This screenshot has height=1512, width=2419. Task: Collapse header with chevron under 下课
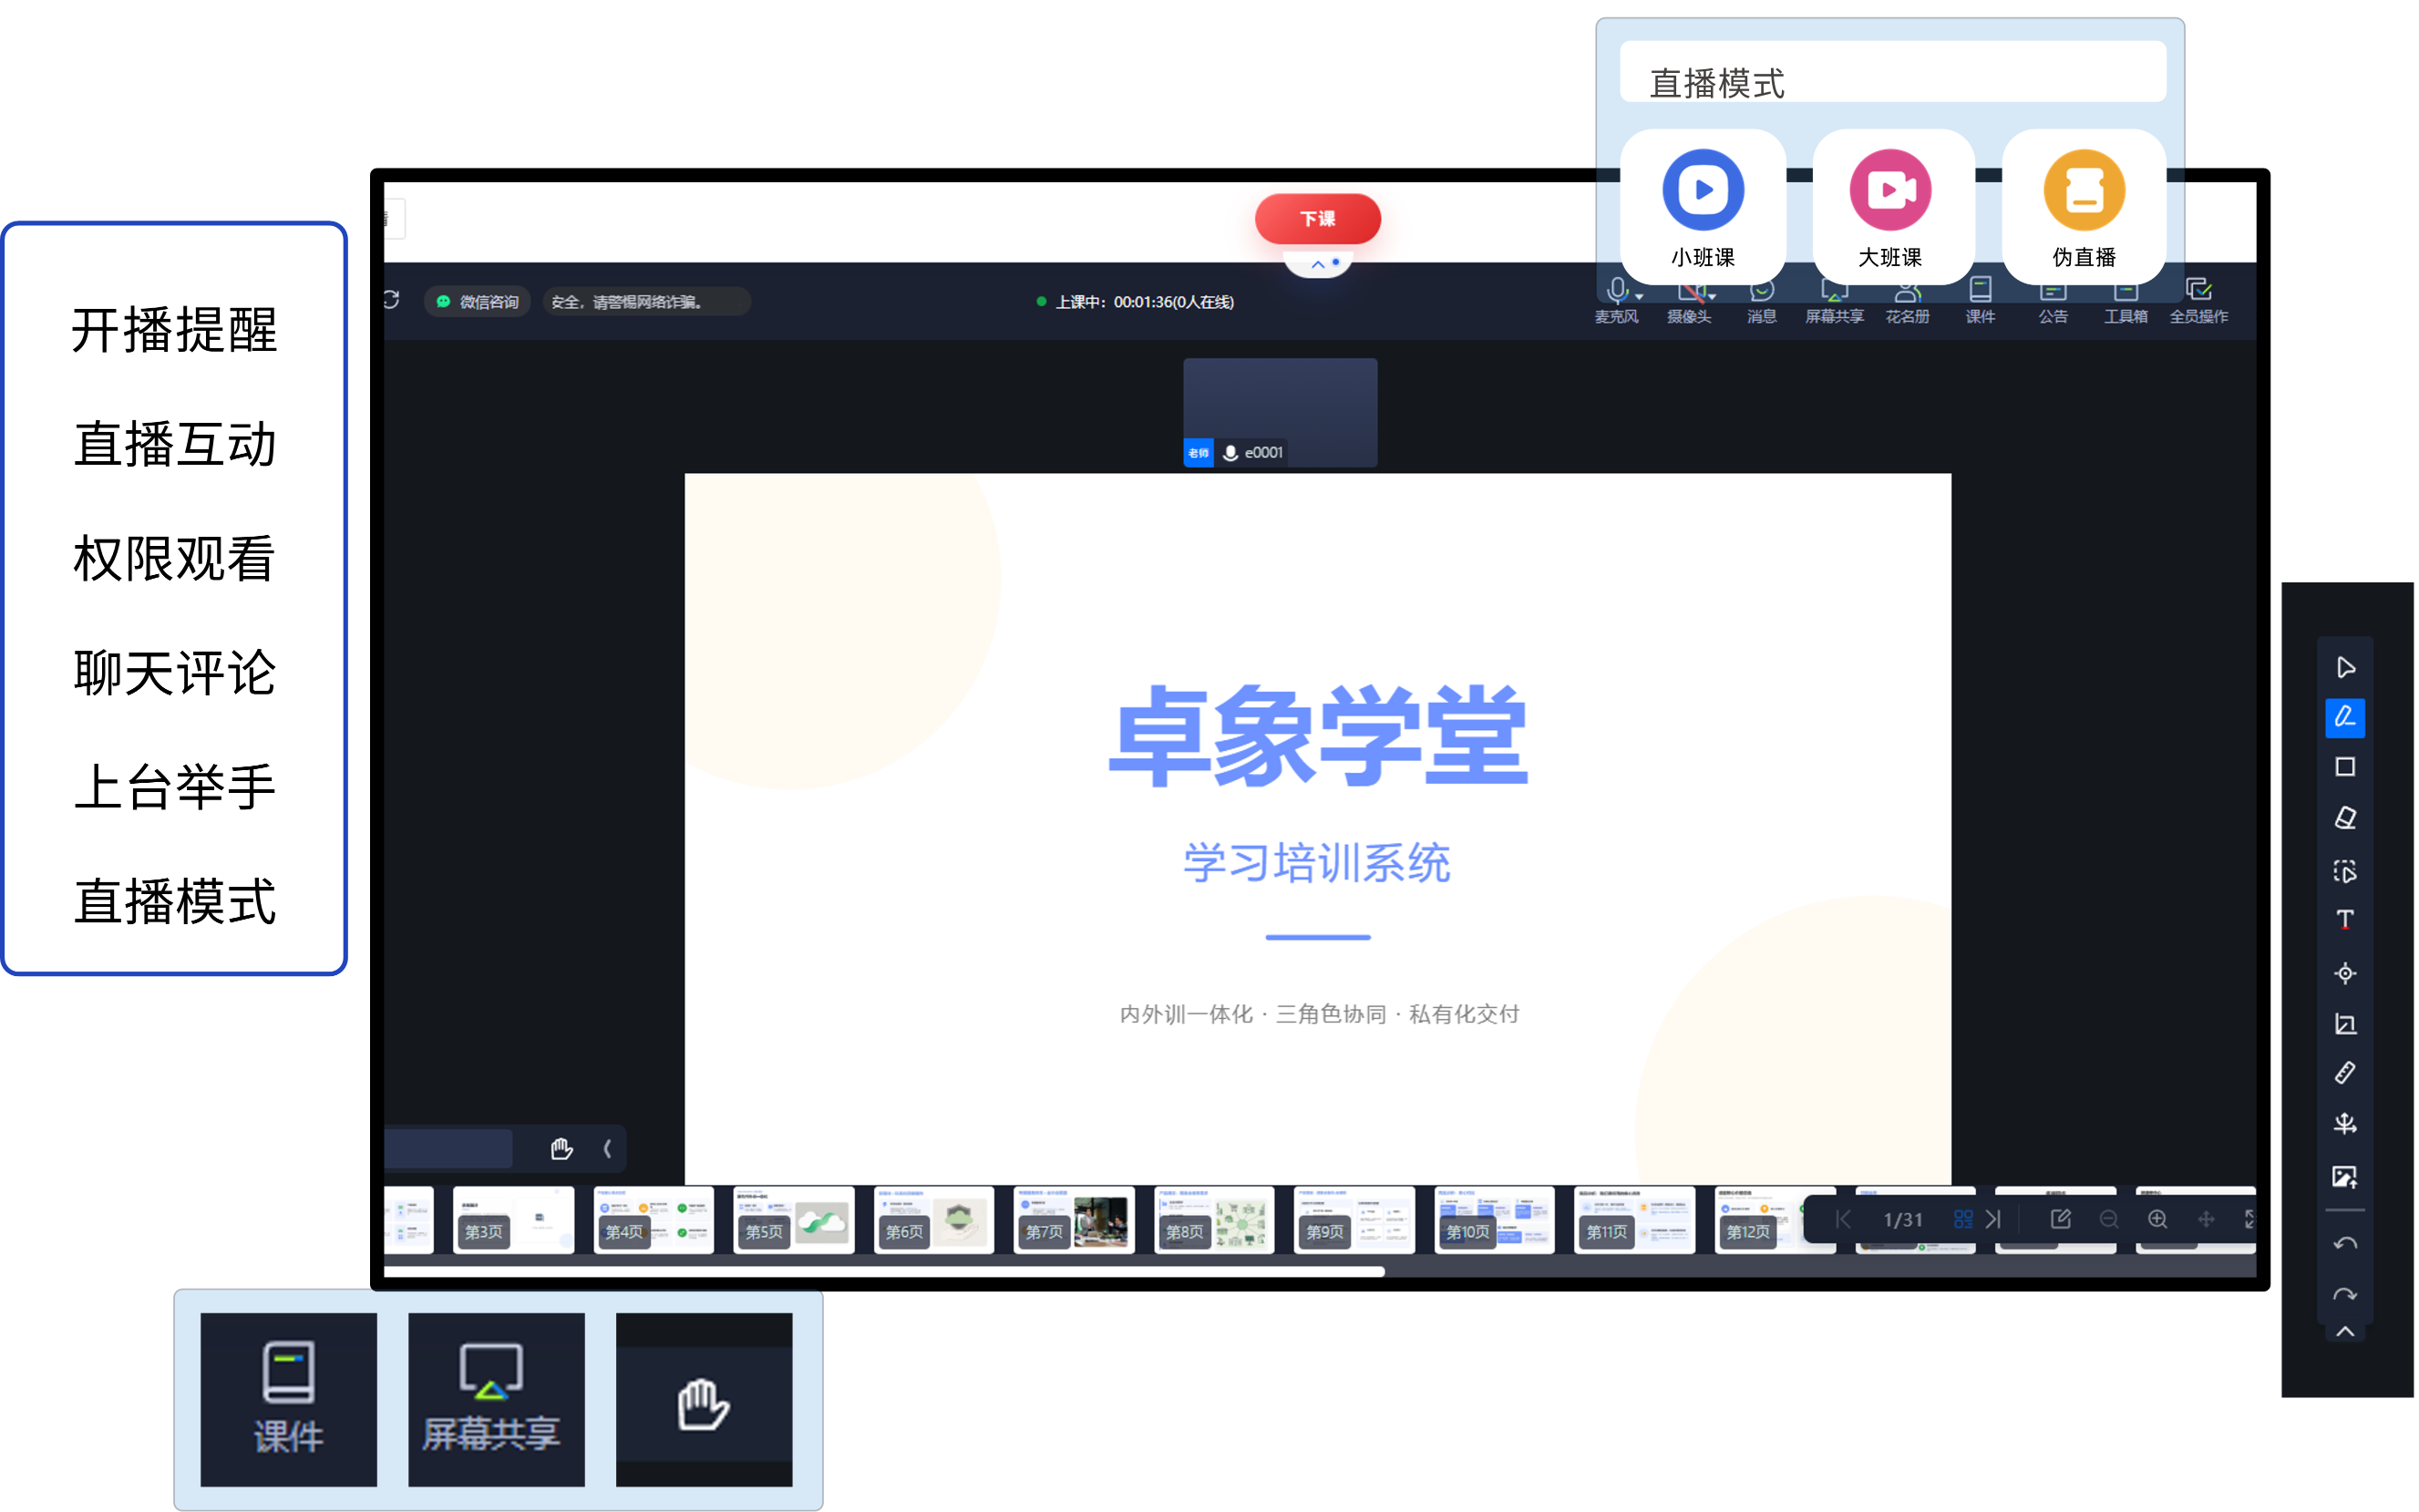tap(1318, 264)
